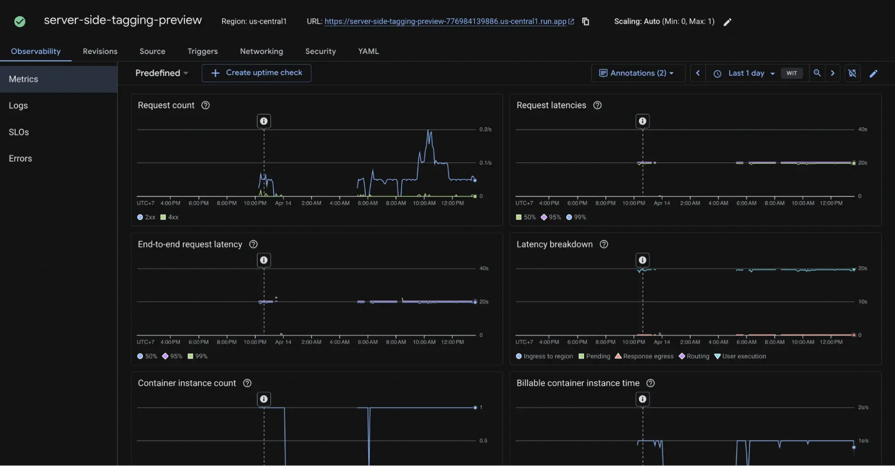
Task: Open the Networking tab
Action: pos(261,51)
